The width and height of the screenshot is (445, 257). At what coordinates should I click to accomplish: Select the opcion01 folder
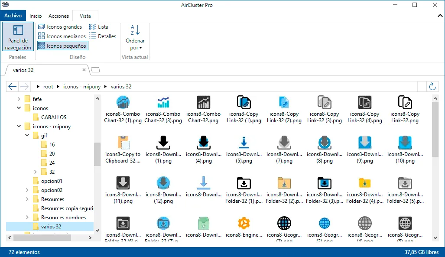(47, 181)
